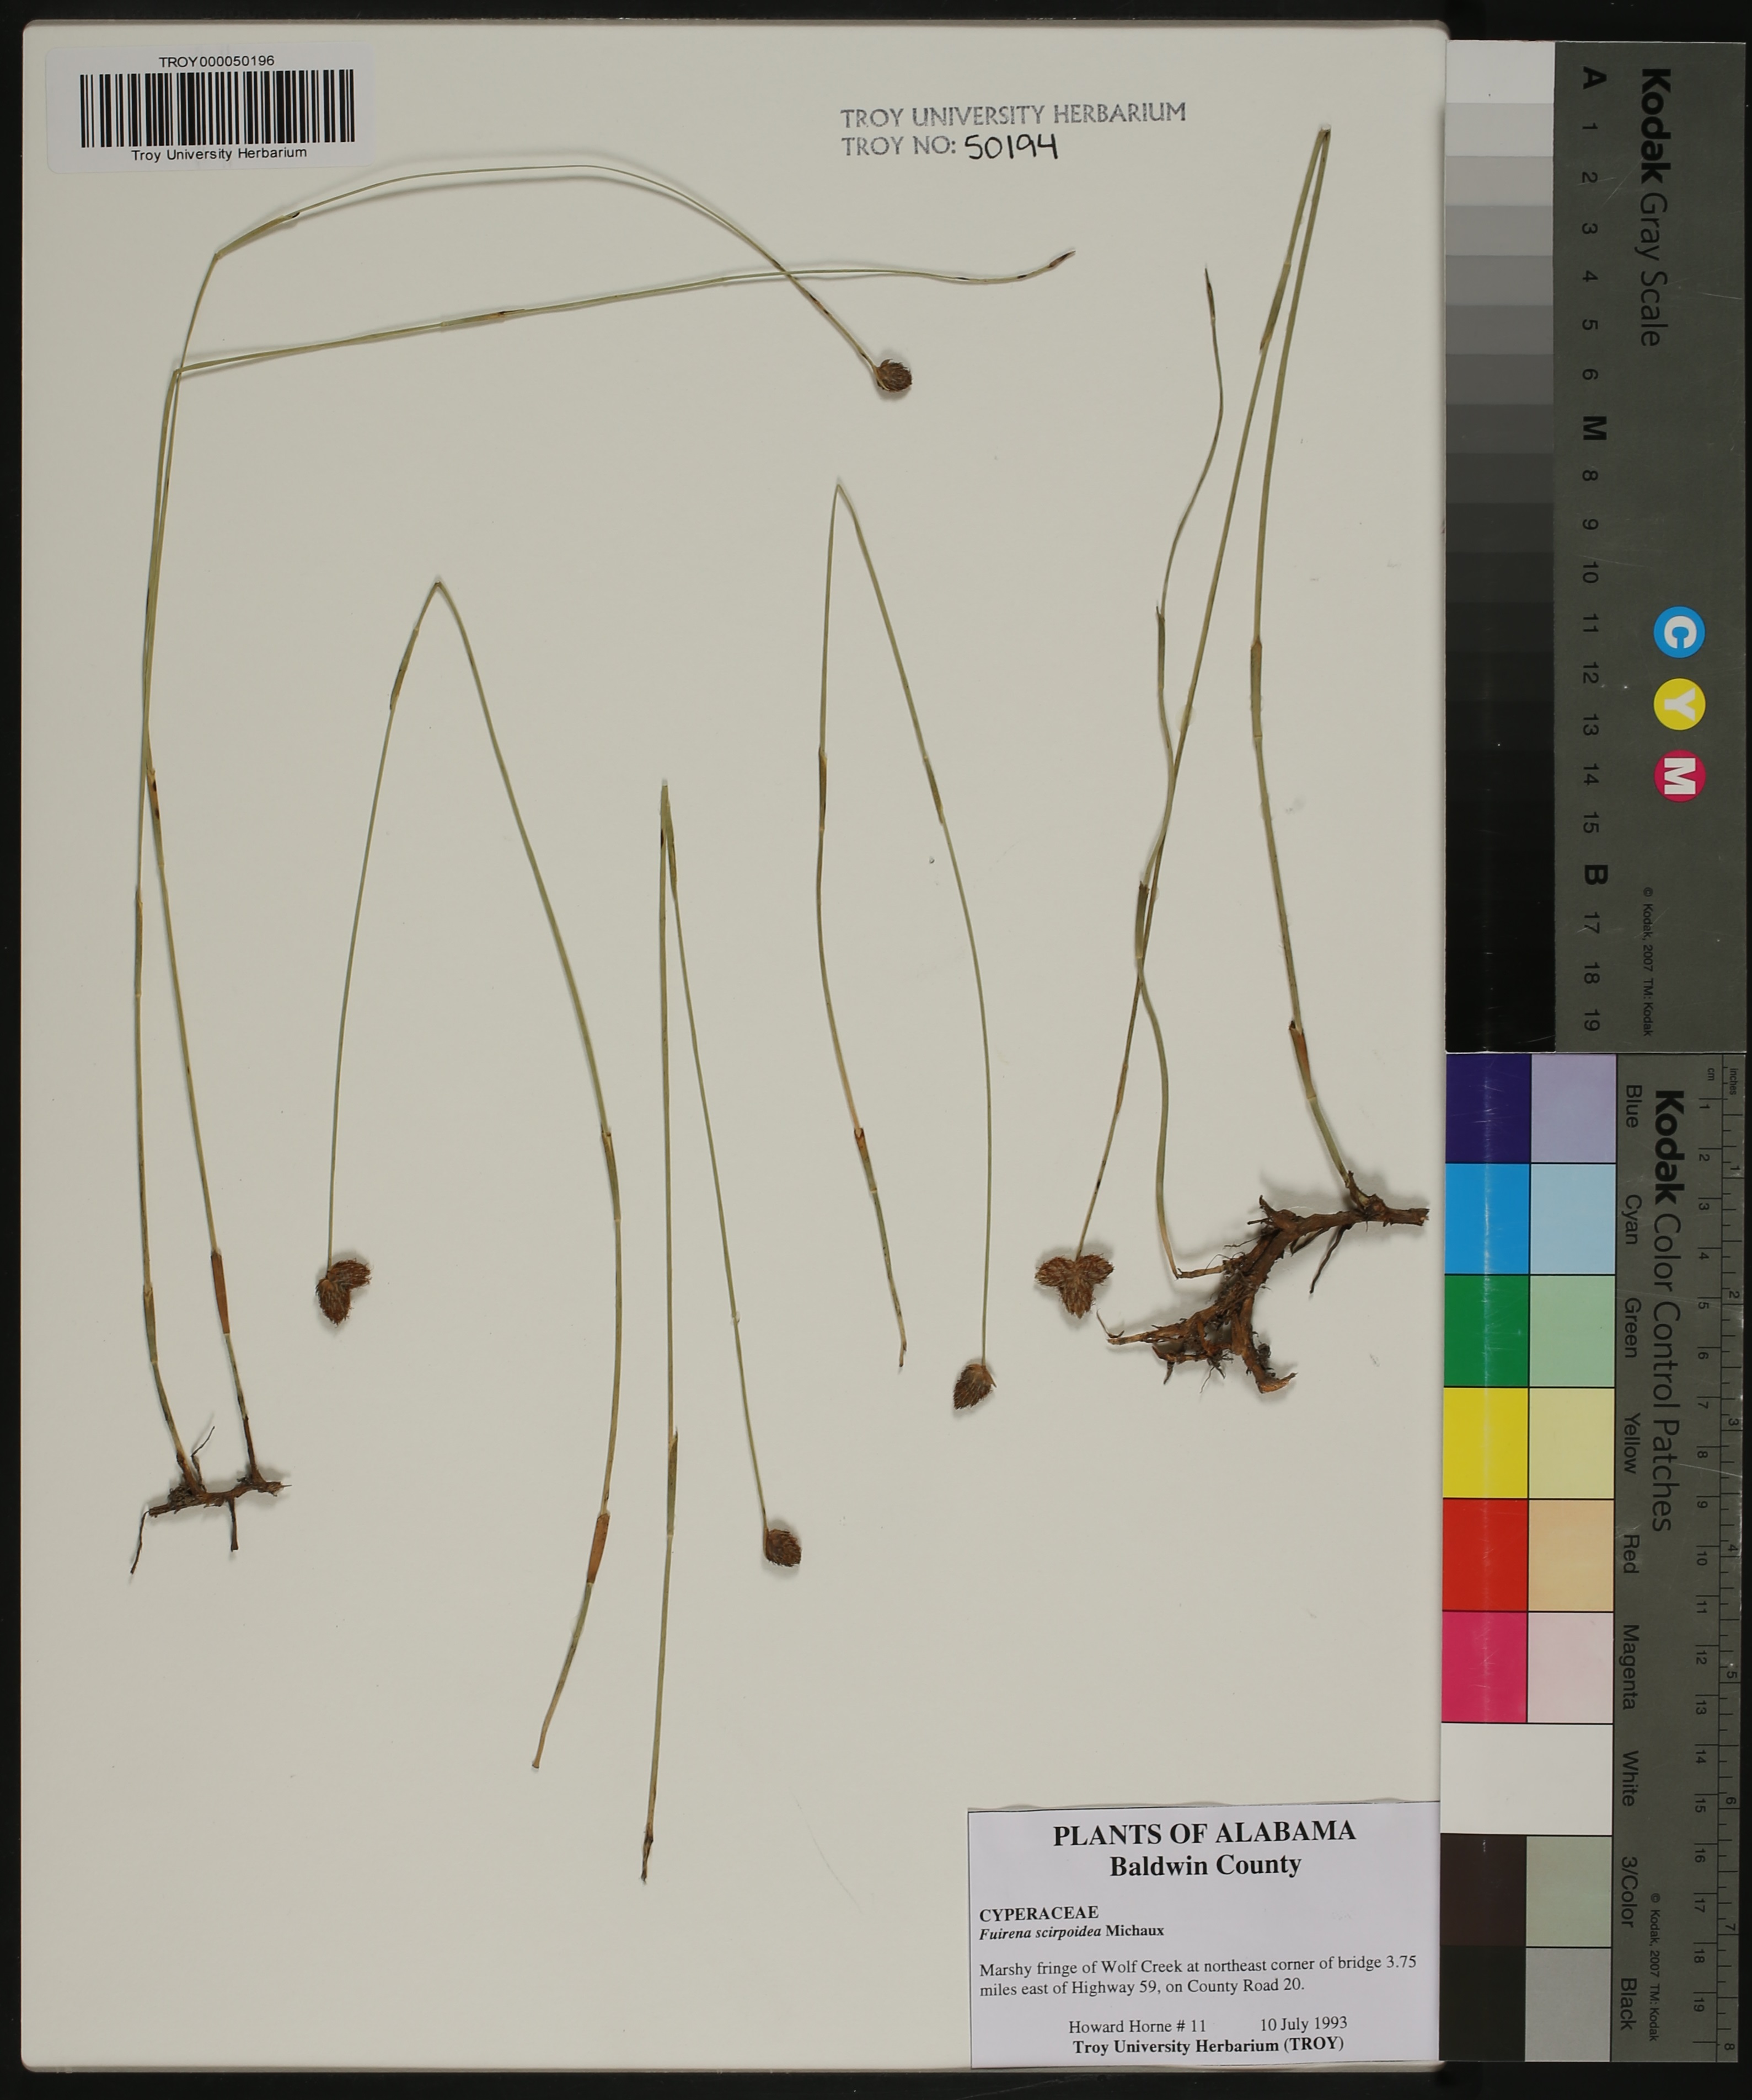Click the barcode at top left
1752x2100 pixels.
coord(217,108)
